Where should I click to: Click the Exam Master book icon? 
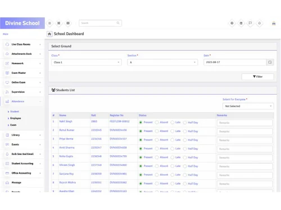(7, 73)
